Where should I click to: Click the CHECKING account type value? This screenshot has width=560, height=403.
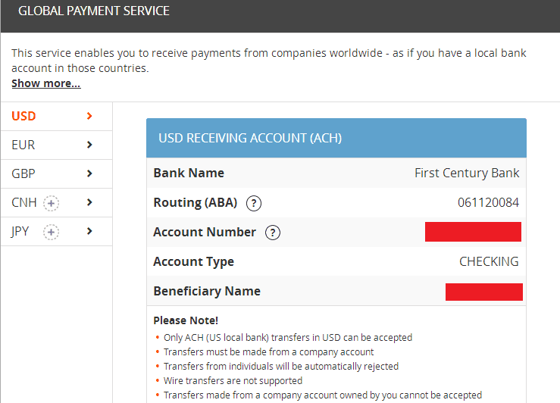point(489,261)
